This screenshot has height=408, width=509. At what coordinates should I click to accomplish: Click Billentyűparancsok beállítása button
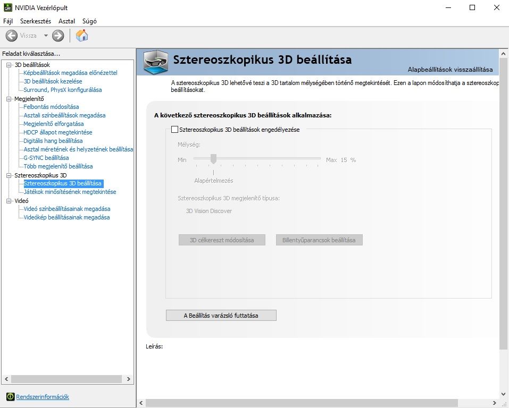click(x=319, y=240)
